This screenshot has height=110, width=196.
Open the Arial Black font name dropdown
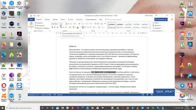(60, 24)
